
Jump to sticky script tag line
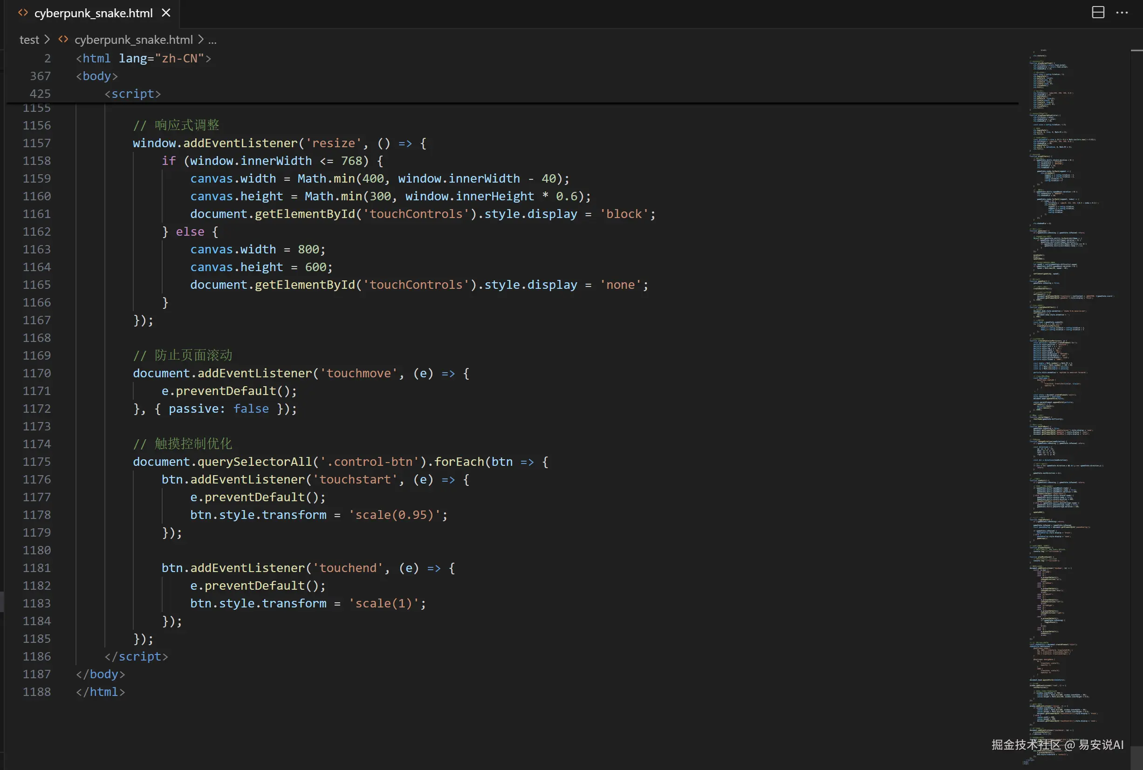tap(133, 94)
